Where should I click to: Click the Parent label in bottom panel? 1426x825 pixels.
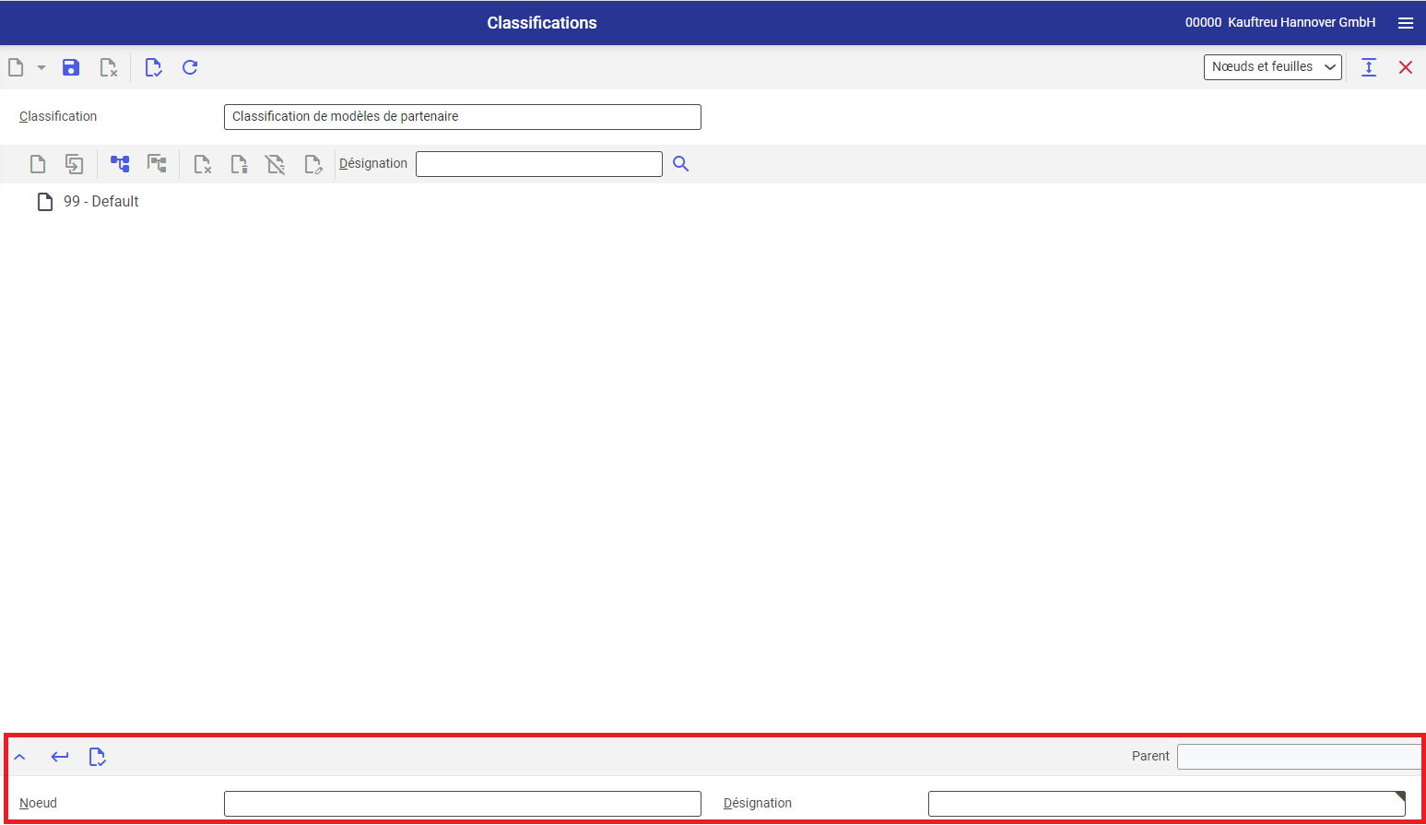point(1150,757)
